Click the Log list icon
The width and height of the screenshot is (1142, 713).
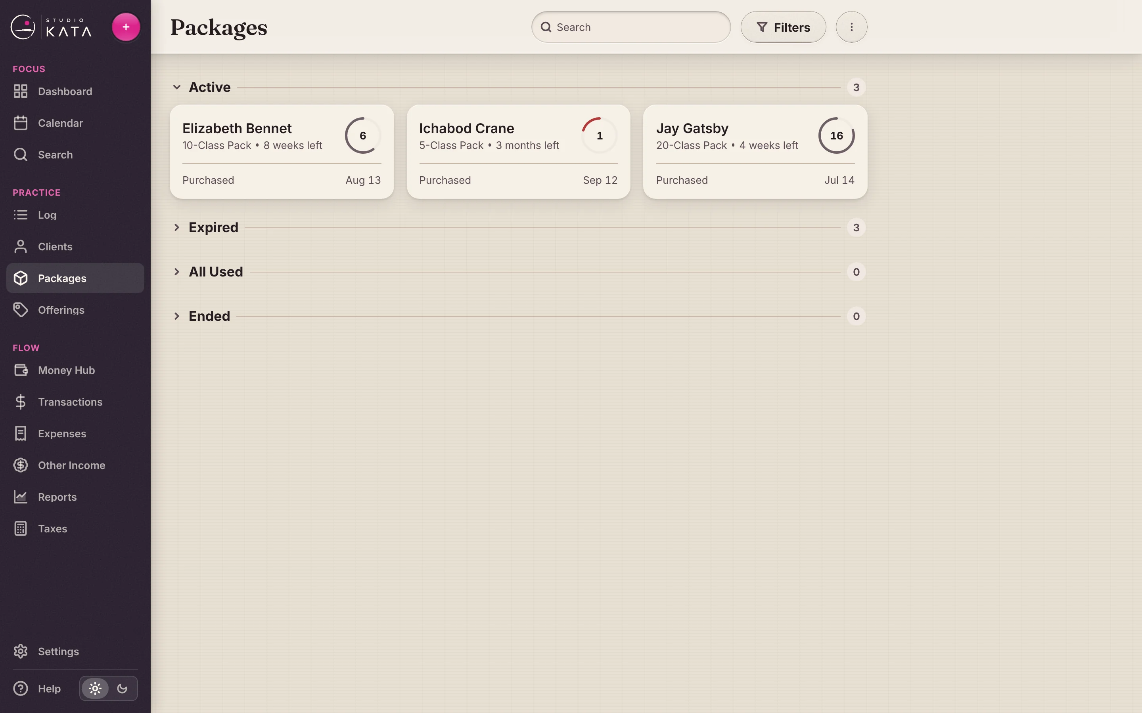20,215
